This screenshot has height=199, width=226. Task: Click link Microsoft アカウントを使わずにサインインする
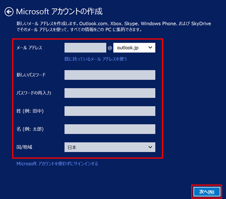57,164
